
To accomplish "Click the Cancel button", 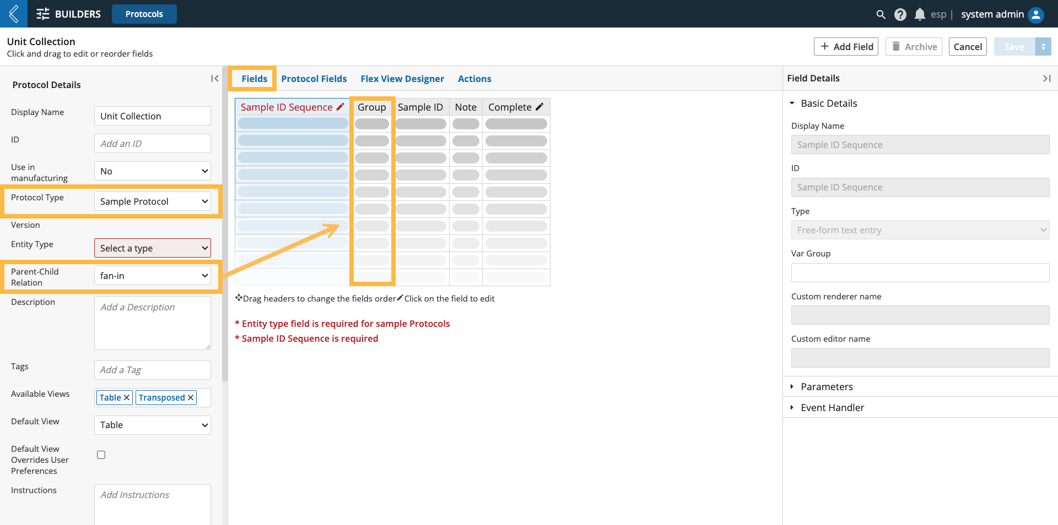I will point(968,47).
